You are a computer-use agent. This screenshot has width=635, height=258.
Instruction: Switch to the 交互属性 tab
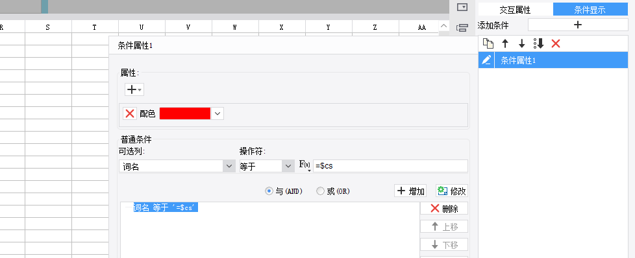pyautogui.click(x=515, y=10)
